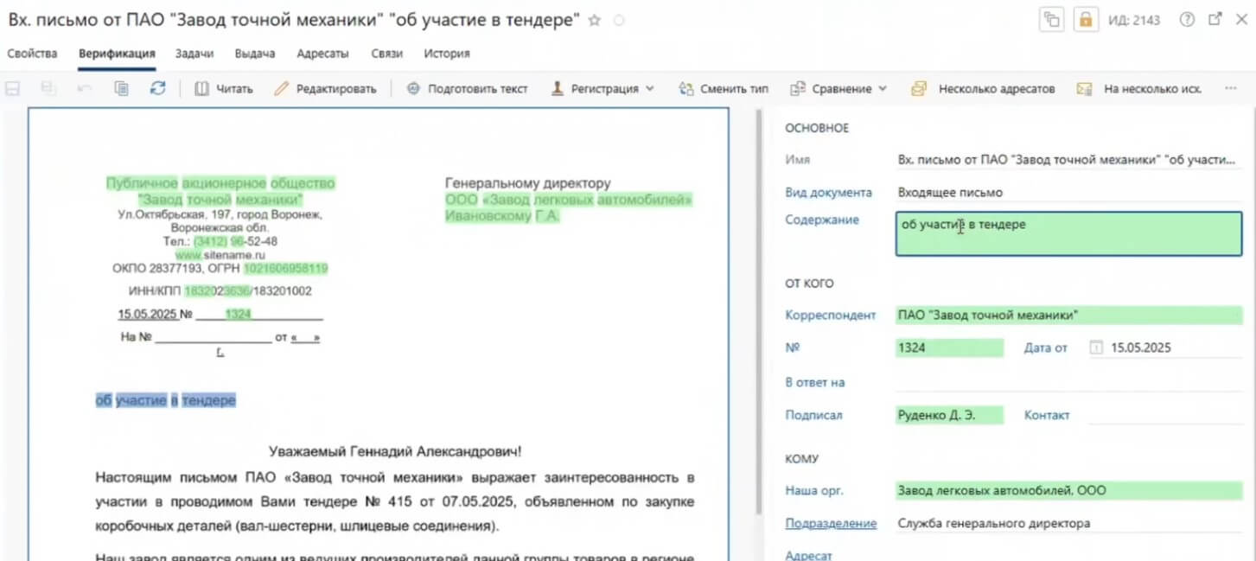This screenshot has width=1256, height=561.
Task: Open the help question mark icon
Action: pos(1187,20)
